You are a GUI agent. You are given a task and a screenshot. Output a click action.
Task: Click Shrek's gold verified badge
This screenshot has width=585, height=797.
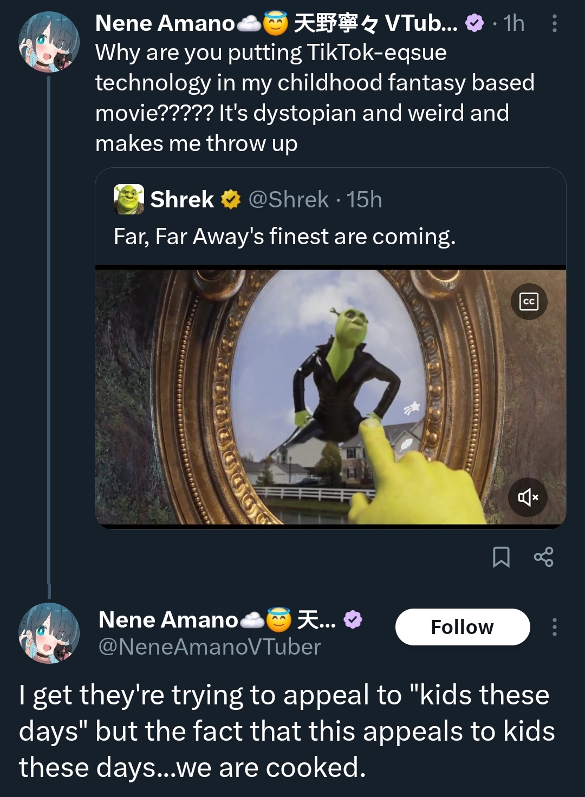pos(231,200)
